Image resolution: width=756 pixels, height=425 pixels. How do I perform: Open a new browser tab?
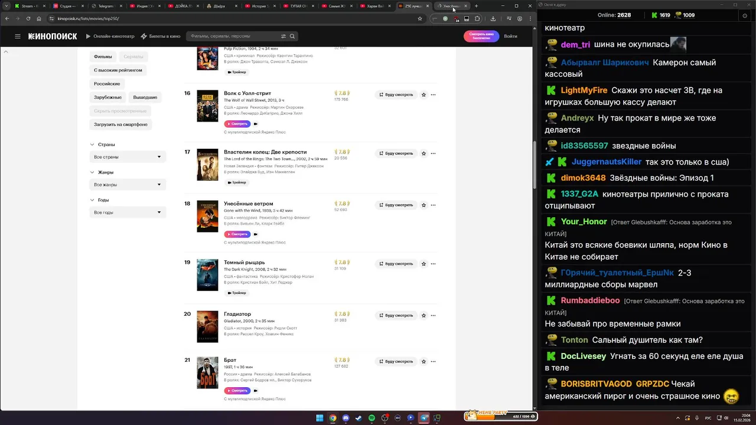click(x=477, y=6)
